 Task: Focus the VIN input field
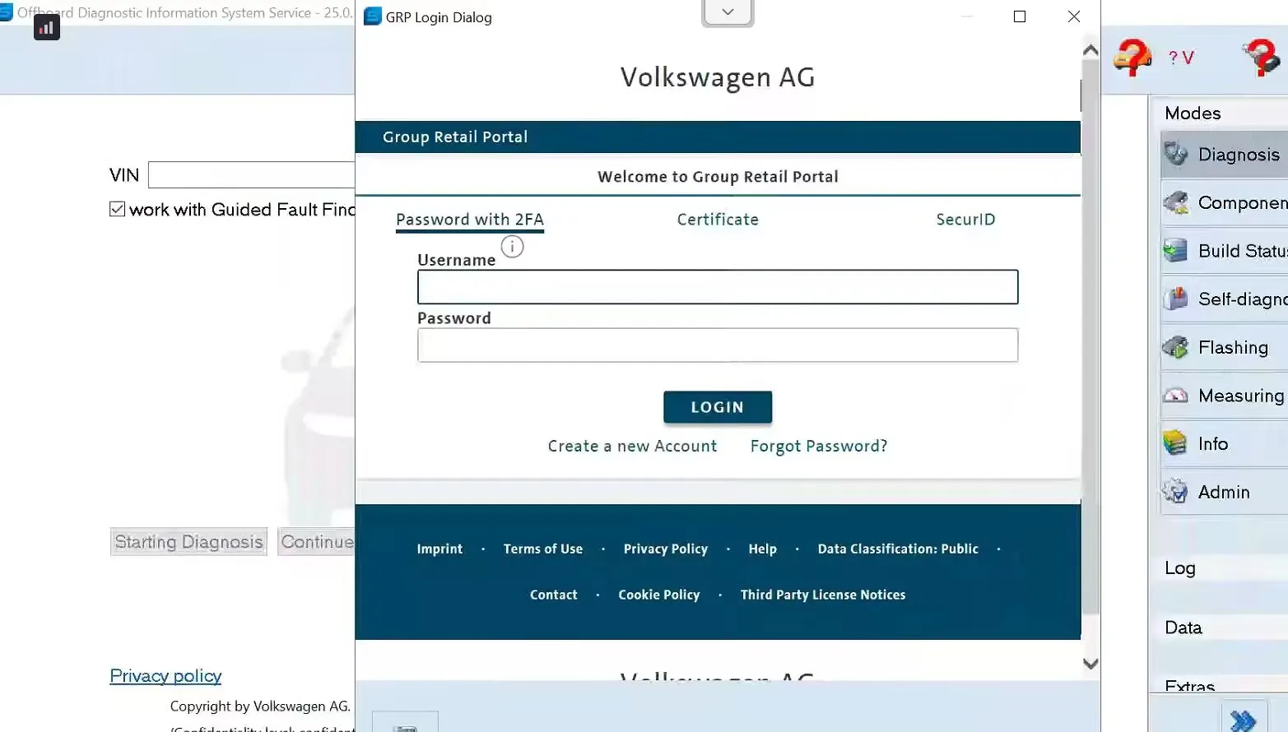coord(252,175)
